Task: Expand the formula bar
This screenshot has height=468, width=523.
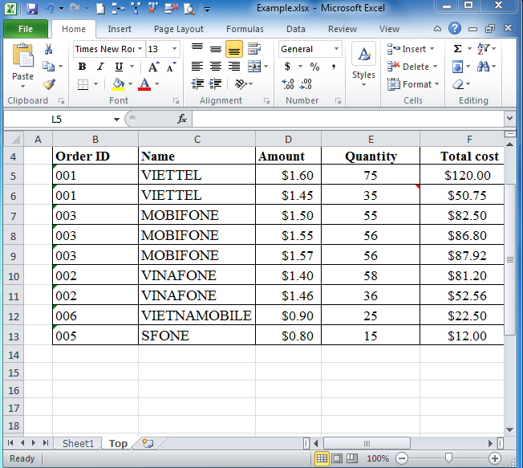Action: (x=509, y=119)
